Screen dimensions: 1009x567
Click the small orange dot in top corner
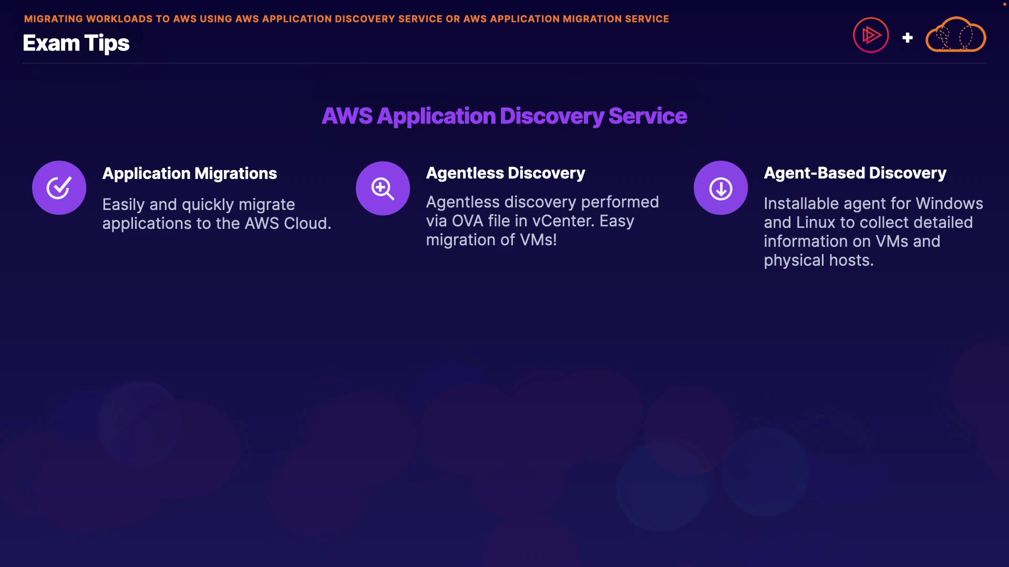[x=1004, y=4]
